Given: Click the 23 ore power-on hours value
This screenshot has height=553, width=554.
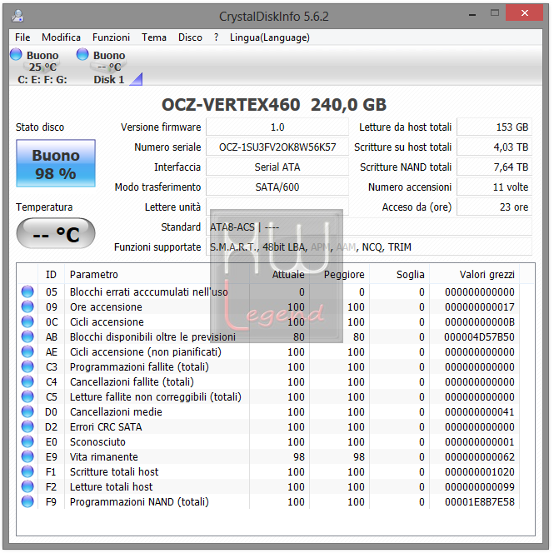Looking at the screenshot, I should tap(494, 207).
